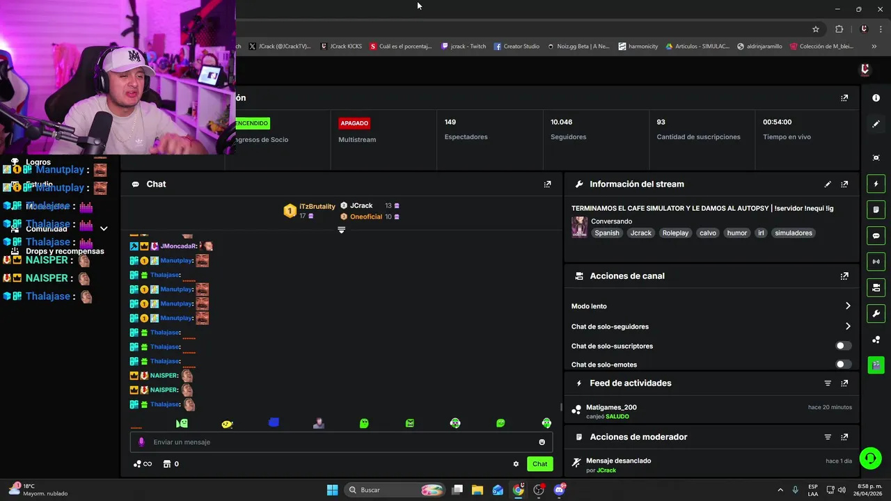Edit stream information with pencil icon

[828, 184]
